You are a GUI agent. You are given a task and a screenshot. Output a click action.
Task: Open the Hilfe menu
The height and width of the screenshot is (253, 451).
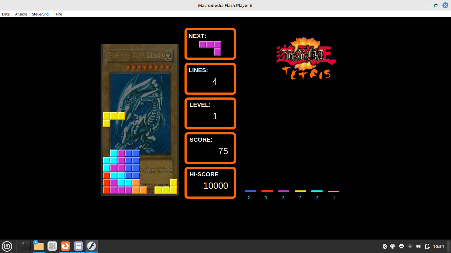(58, 14)
